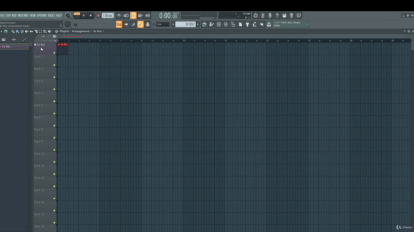Screen dimensions: 414x232
Task: Click the render to audio file icon
Action: tap(292, 15)
